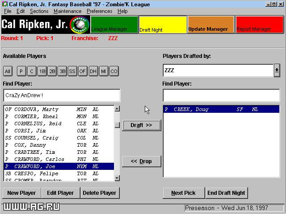Open the Help menu

(x=122, y=11)
